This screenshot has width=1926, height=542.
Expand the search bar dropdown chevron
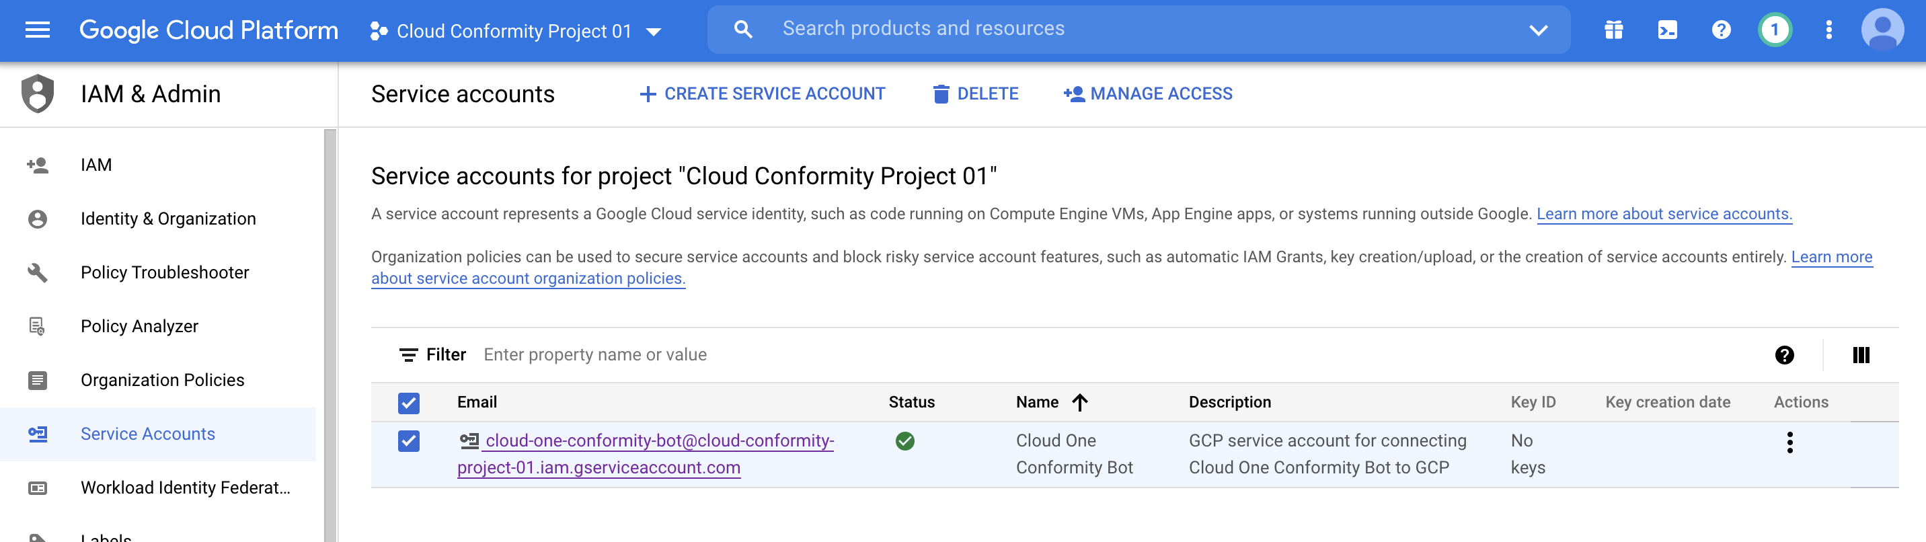pos(1538,31)
